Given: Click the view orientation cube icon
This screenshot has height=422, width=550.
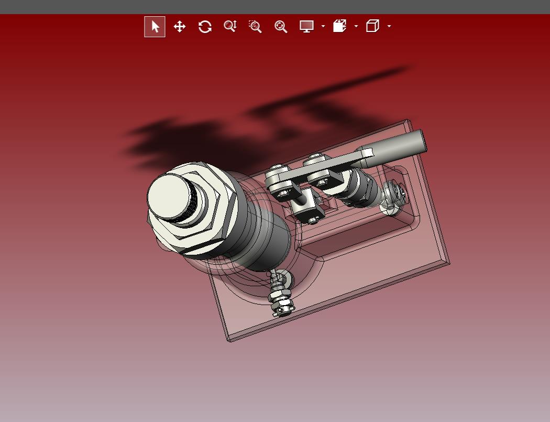Looking at the screenshot, I should coord(372,26).
